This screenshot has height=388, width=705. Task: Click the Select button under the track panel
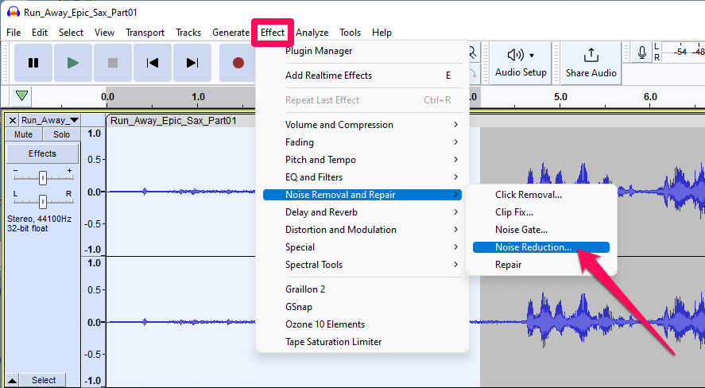tap(44, 380)
